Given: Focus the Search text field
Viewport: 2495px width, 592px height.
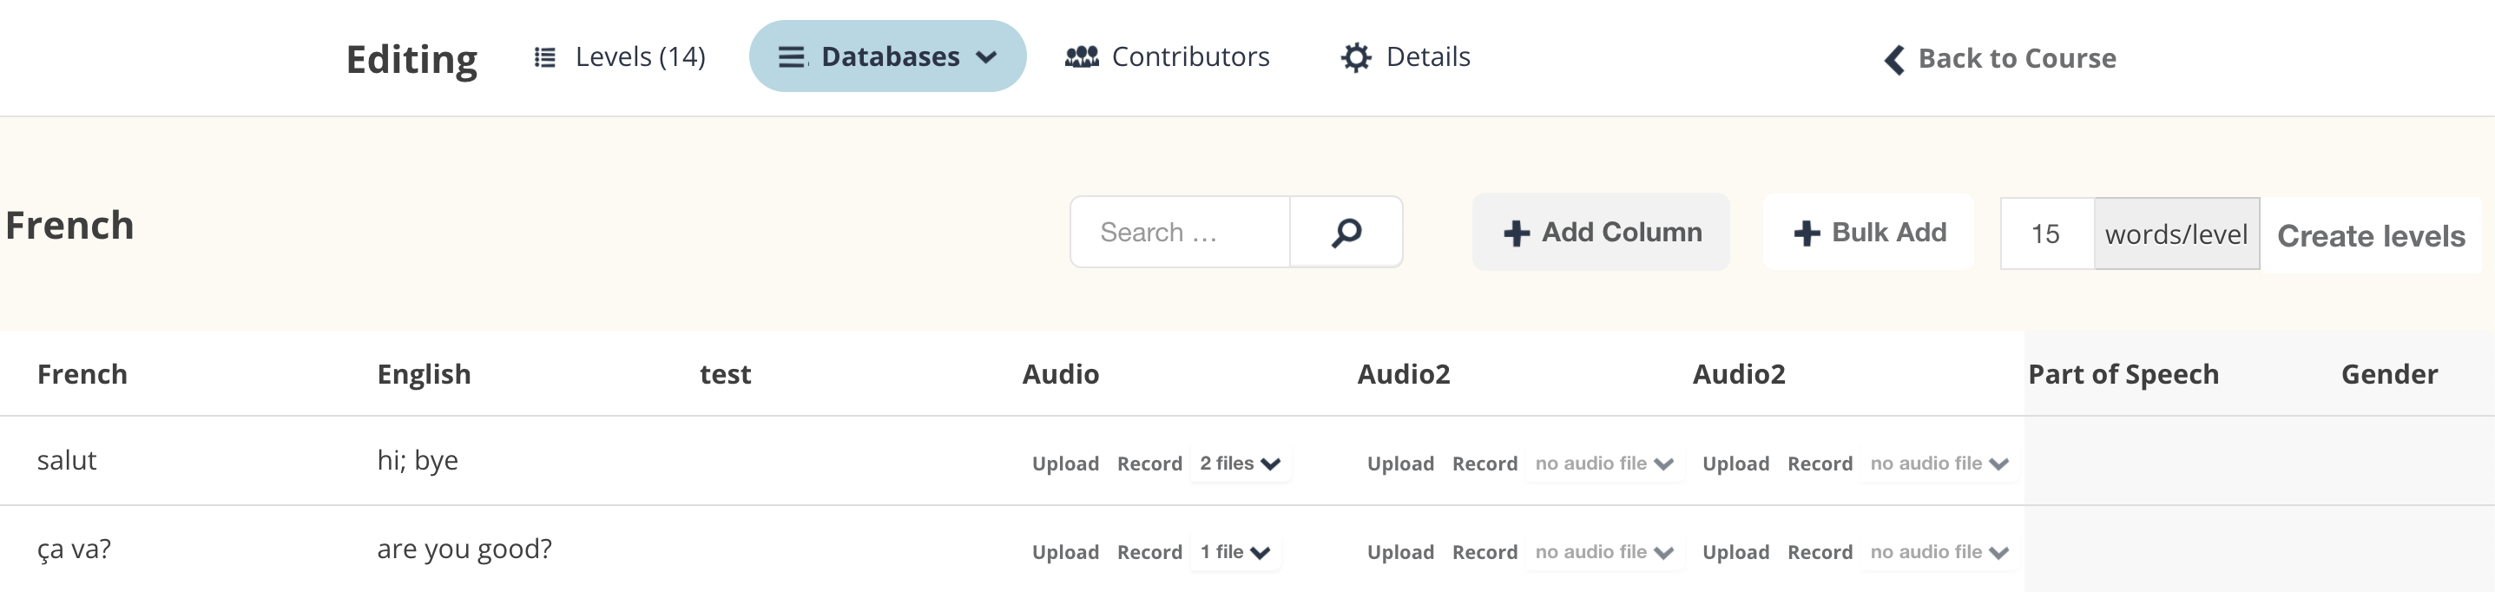Looking at the screenshot, I should click(1180, 233).
